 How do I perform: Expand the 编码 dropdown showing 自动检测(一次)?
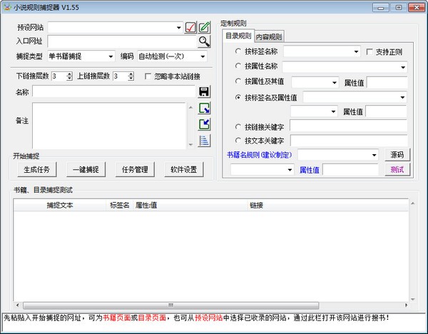pyautogui.click(x=203, y=56)
